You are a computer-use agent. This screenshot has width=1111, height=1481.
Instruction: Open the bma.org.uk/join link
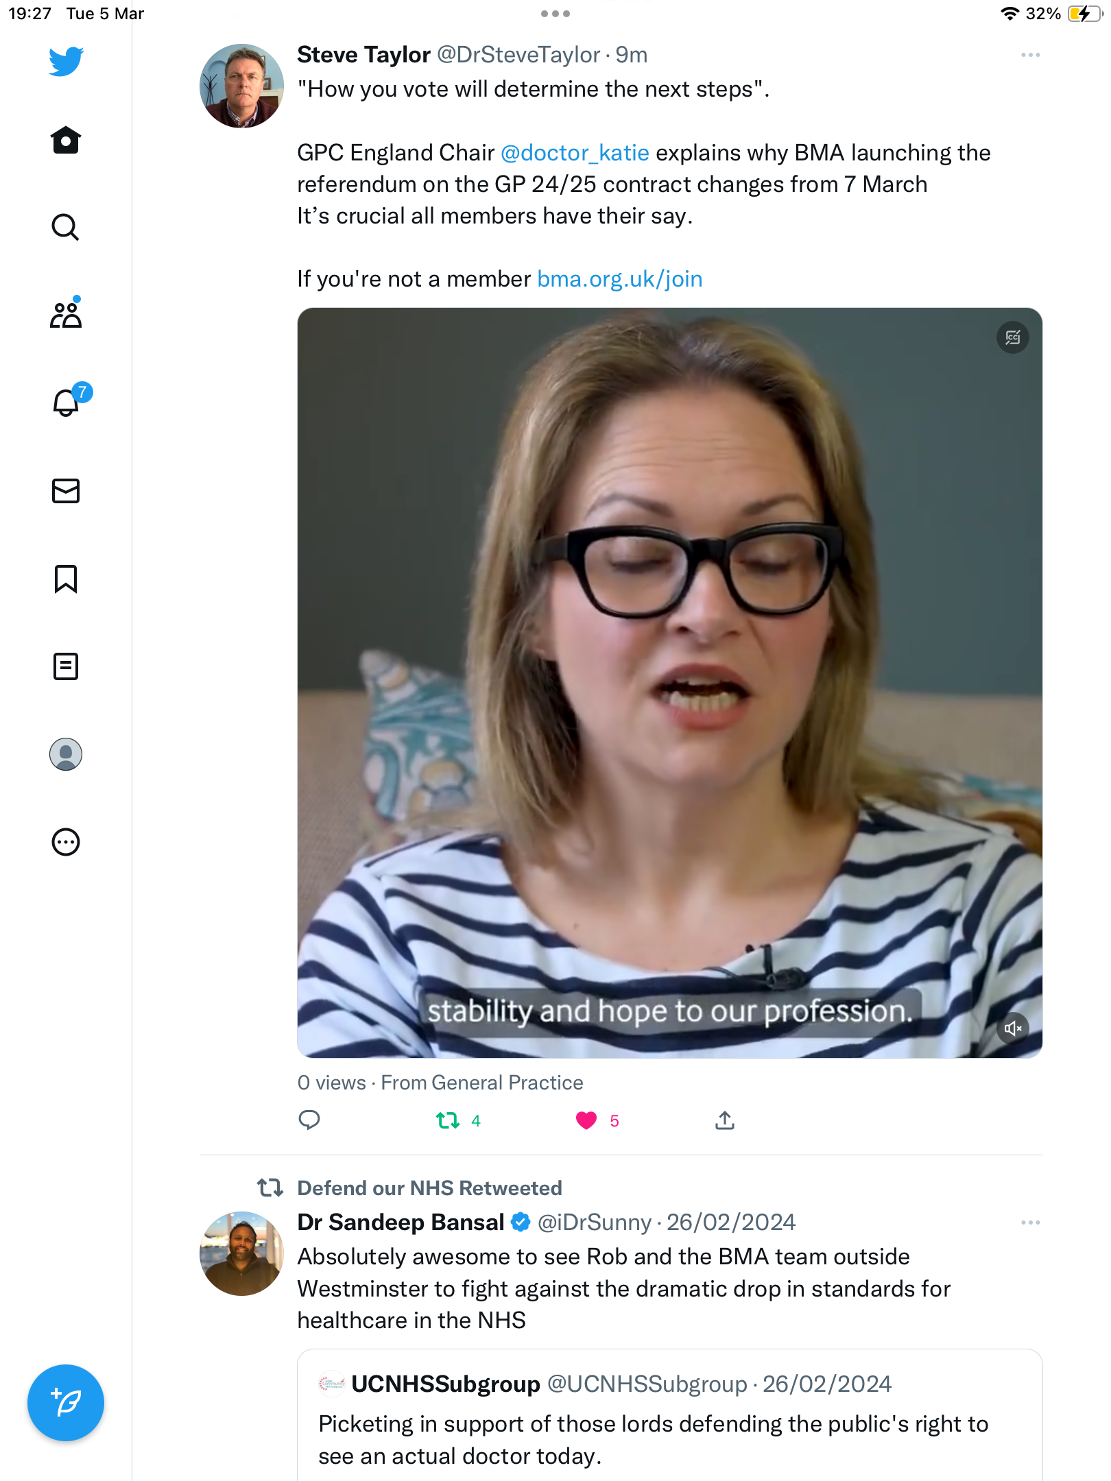619,279
